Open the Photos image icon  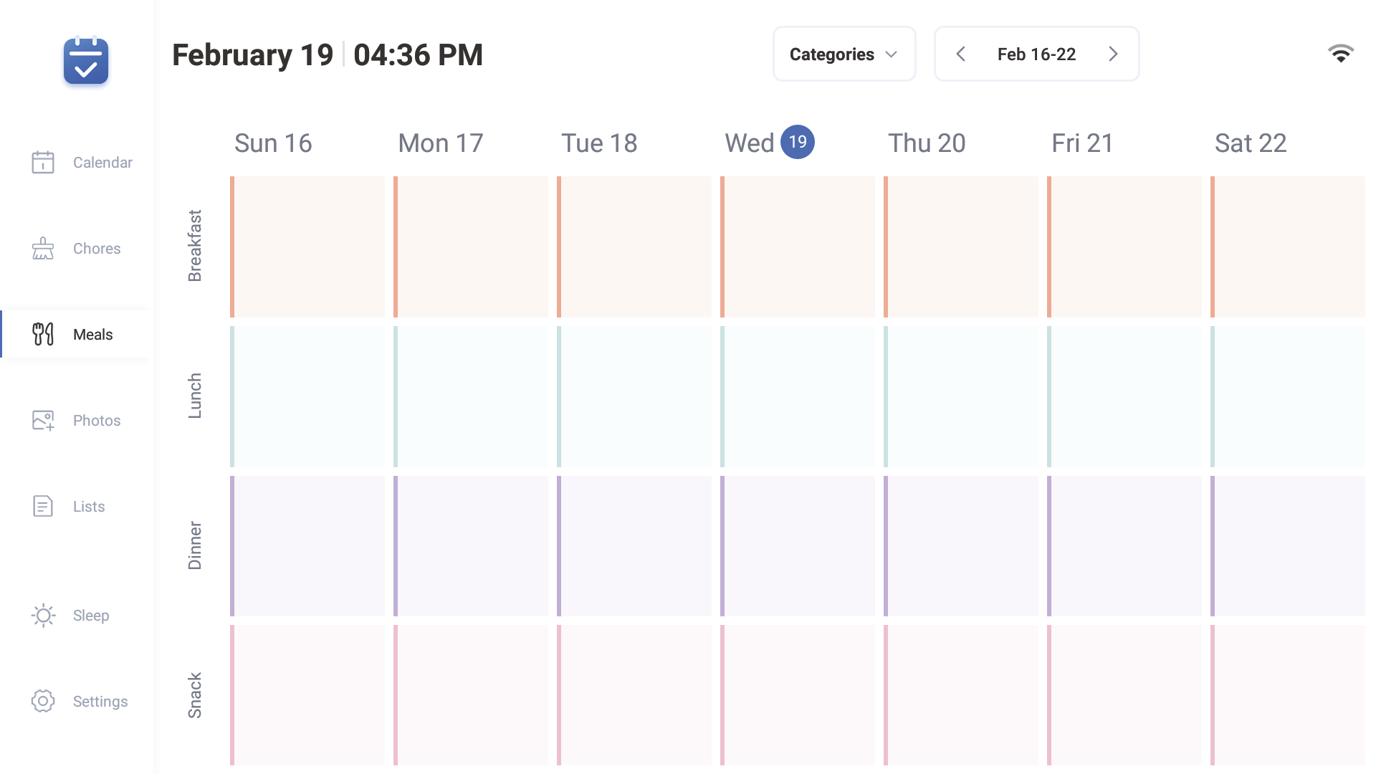(x=43, y=420)
